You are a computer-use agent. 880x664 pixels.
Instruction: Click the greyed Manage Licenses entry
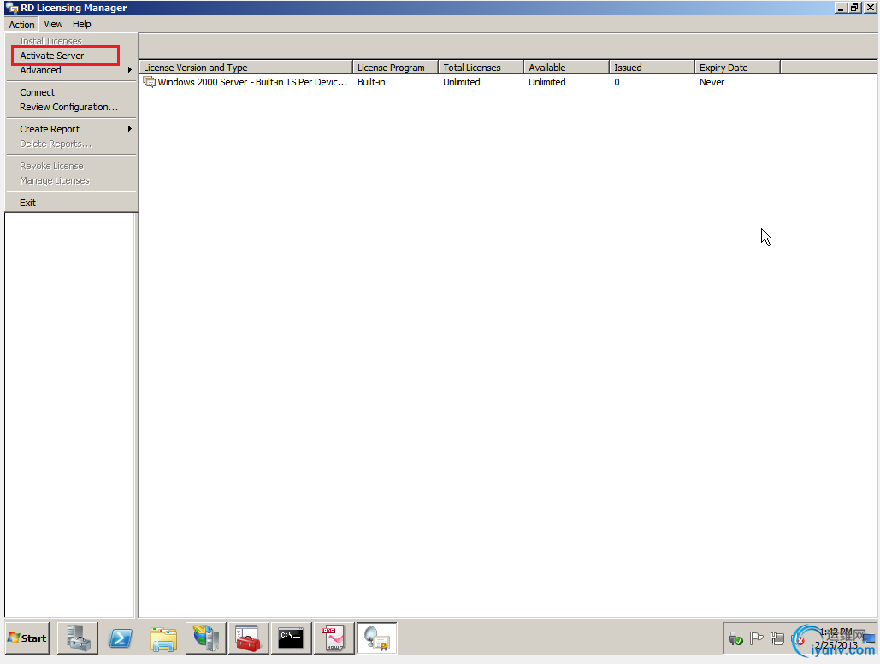click(x=71, y=180)
